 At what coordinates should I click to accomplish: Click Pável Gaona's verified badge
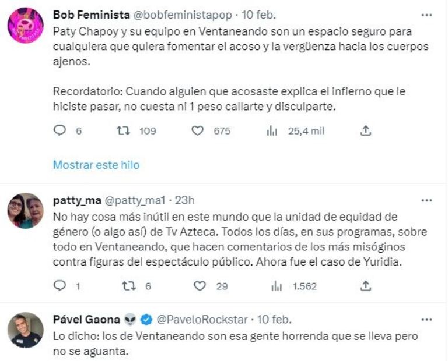point(148,320)
